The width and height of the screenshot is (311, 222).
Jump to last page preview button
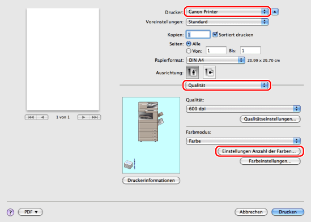(x=95, y=117)
